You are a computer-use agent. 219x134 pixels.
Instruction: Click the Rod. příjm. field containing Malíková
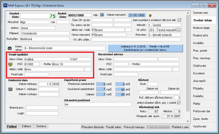tap(45, 39)
